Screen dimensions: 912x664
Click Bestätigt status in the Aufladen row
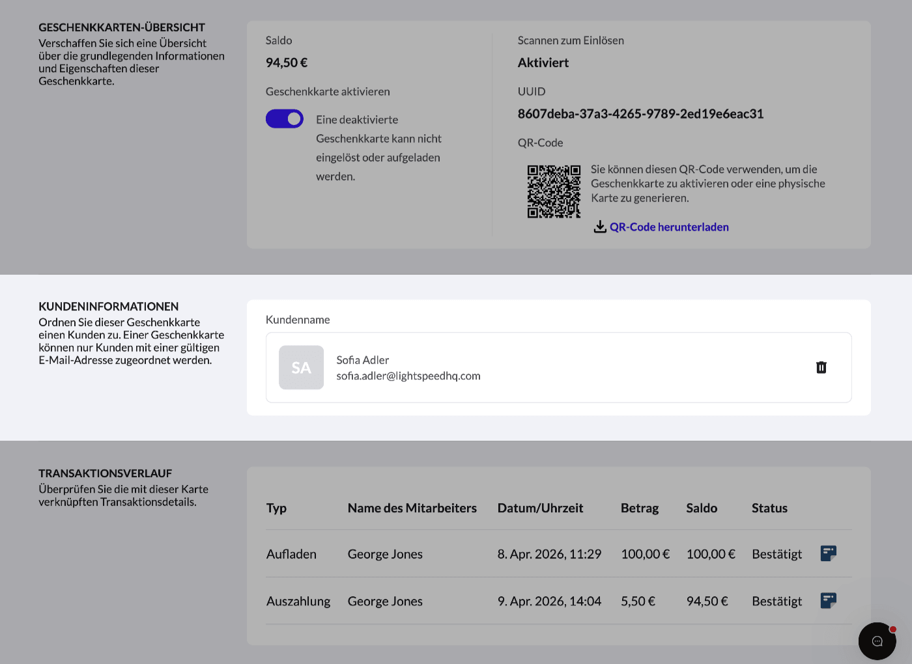point(777,554)
